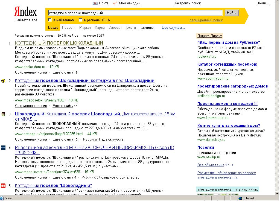The height and width of the screenshot is (210, 280).
Task: Click the Yandex logo
Action: coord(25,12)
